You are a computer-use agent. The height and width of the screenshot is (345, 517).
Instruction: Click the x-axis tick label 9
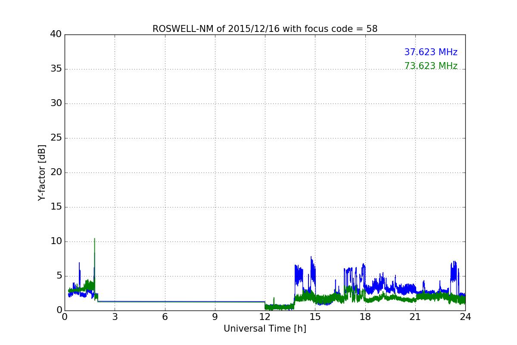(215, 317)
